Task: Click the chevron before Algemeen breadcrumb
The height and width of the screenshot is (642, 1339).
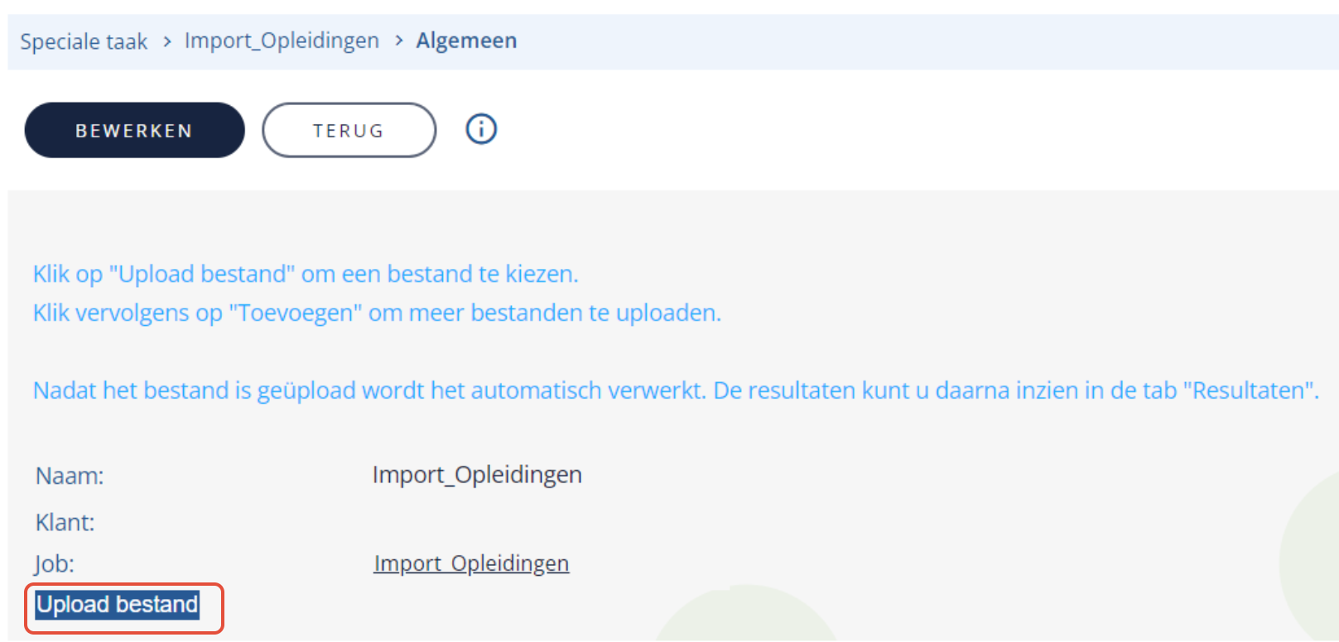Action: (398, 41)
